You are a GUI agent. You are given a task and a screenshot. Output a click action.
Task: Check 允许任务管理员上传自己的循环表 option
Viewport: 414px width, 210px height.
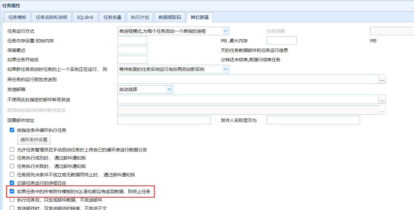[x=12, y=149]
